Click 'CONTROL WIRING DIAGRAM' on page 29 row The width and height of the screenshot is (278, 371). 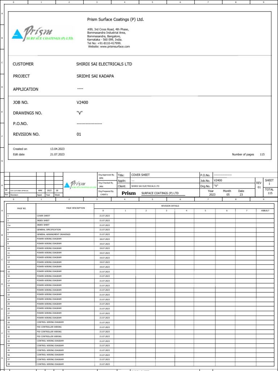(50, 322)
